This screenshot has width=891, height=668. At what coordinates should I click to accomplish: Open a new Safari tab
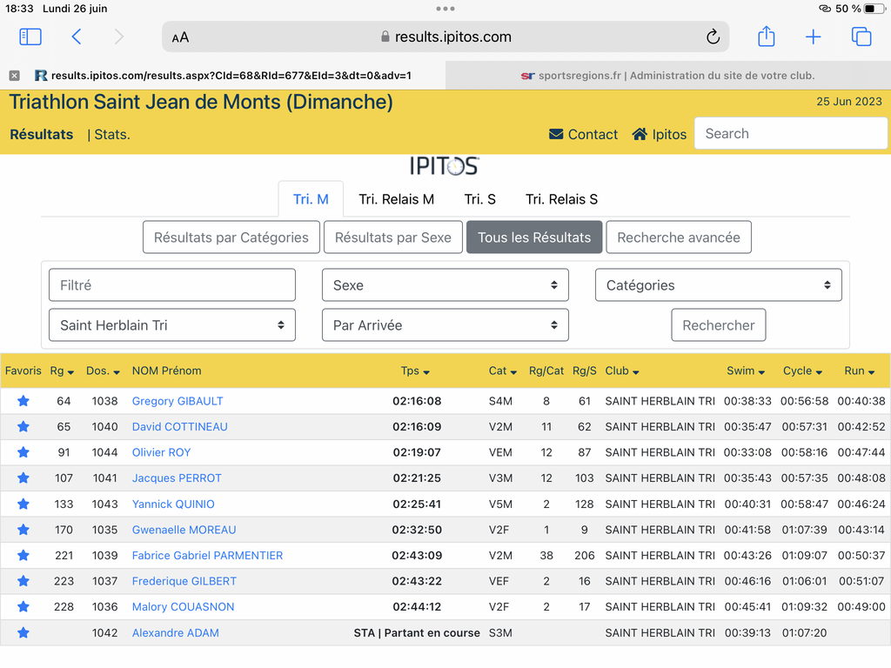[x=813, y=37]
